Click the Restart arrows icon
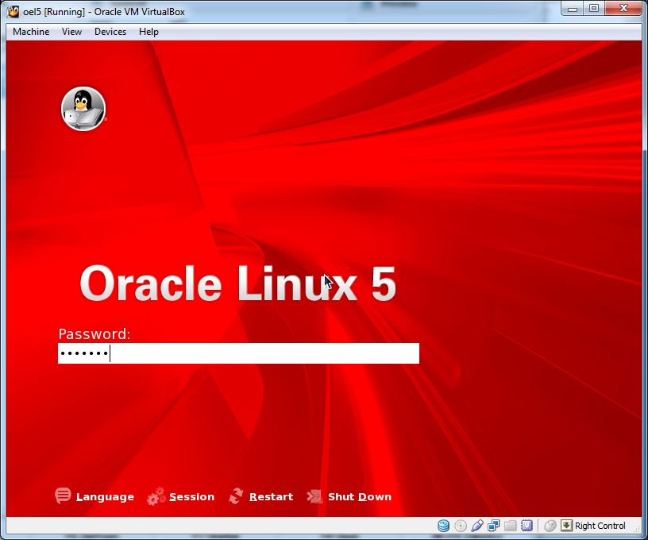This screenshot has height=540, width=648. point(237,496)
